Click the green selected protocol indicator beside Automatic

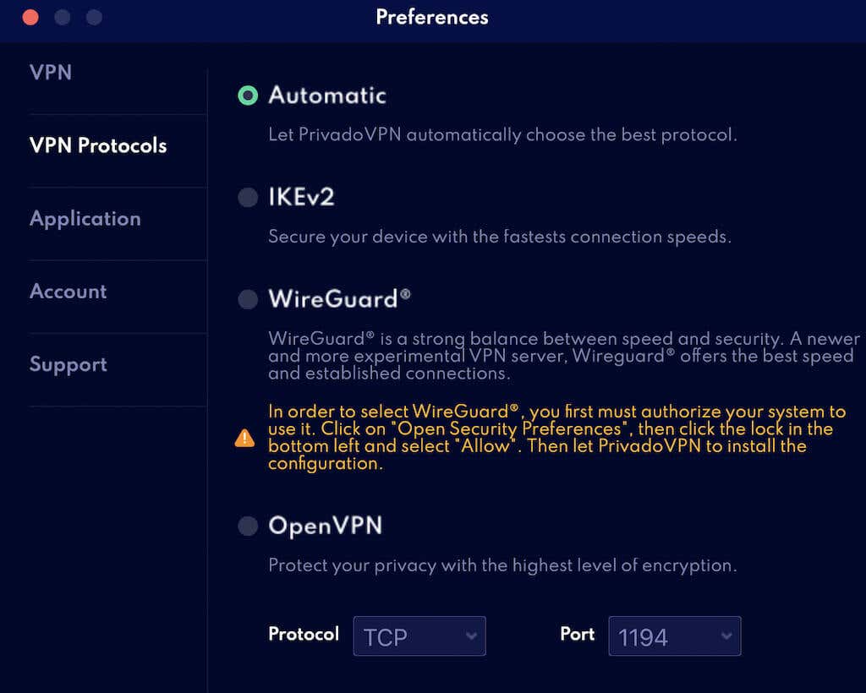(247, 95)
